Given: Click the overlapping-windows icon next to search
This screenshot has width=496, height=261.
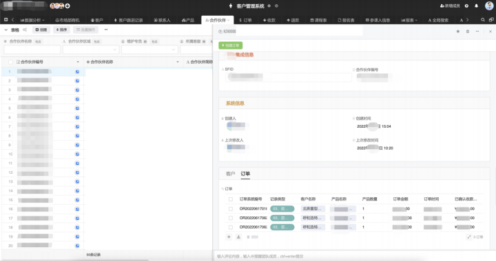Looking at the screenshot, I should tap(491, 20).
